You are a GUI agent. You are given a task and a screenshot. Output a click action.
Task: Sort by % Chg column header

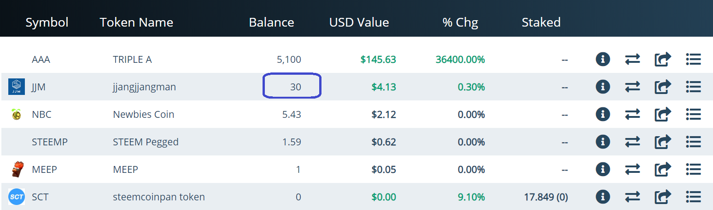coord(460,22)
